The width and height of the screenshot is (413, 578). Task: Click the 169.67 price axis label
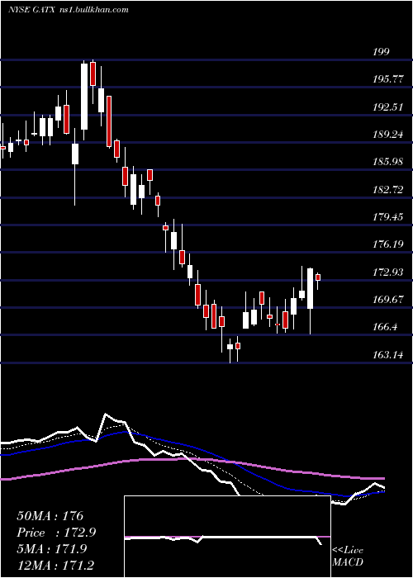tap(388, 299)
